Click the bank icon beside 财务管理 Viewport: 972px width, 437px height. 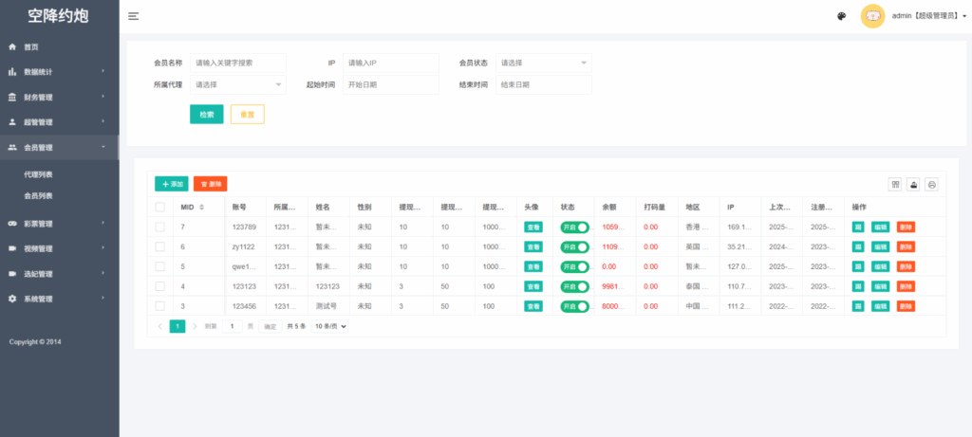pyautogui.click(x=11, y=98)
